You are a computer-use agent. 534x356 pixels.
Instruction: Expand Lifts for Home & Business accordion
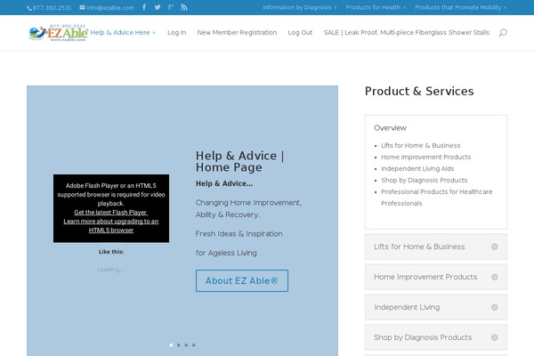point(436,247)
